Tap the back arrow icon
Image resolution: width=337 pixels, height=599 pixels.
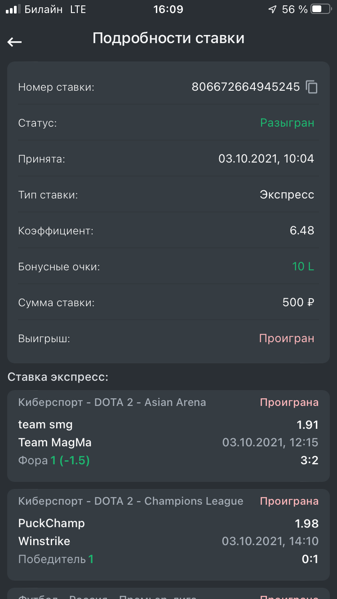tap(15, 42)
